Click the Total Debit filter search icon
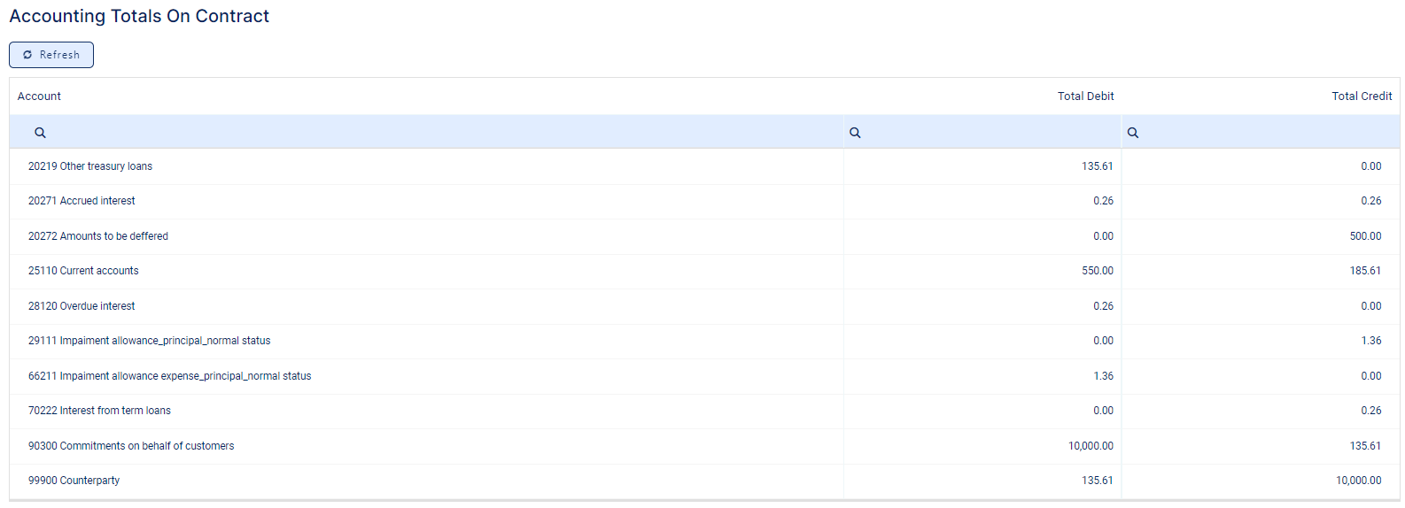 (855, 133)
